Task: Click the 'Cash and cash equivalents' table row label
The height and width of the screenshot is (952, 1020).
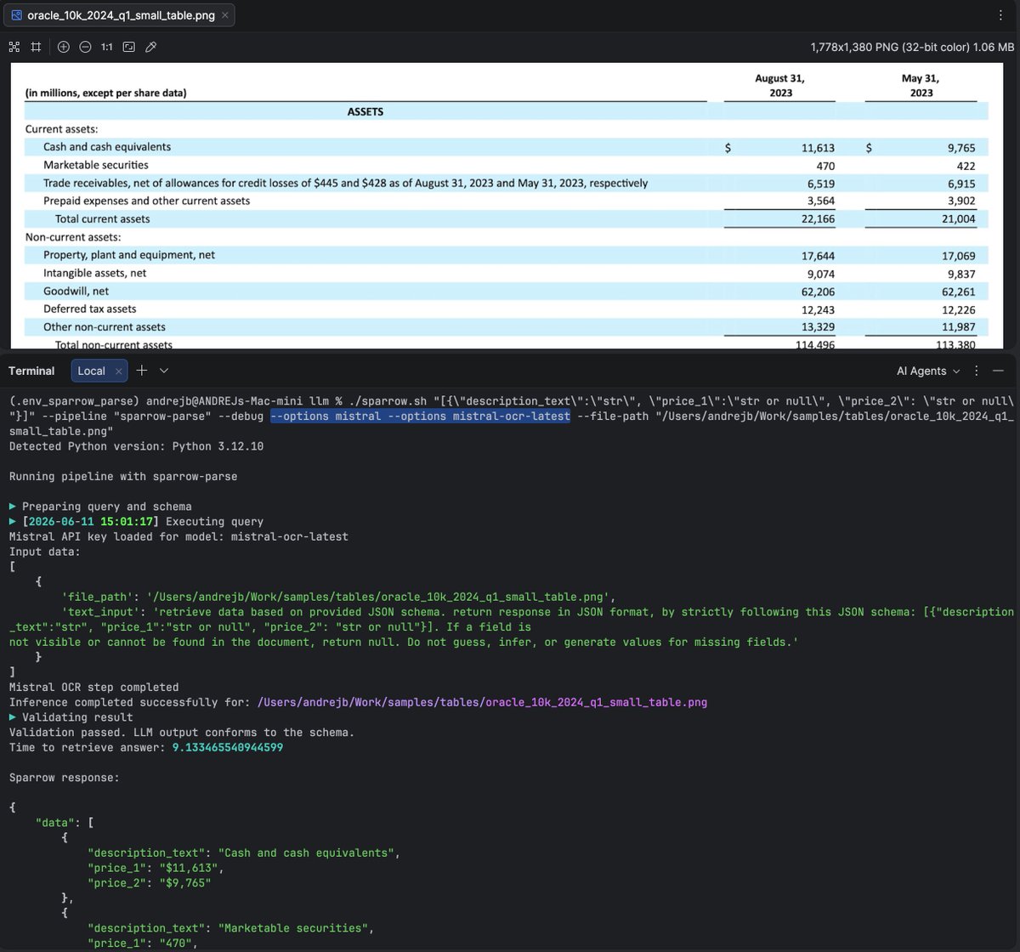Action: pos(107,147)
